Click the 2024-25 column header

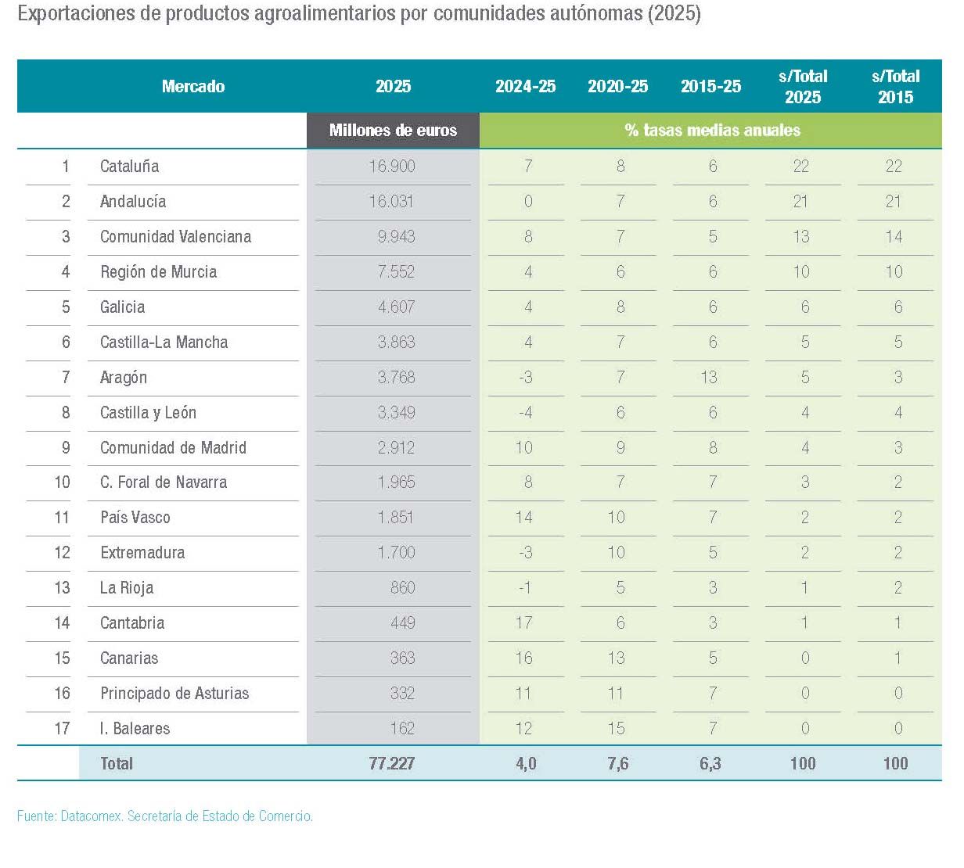[525, 87]
